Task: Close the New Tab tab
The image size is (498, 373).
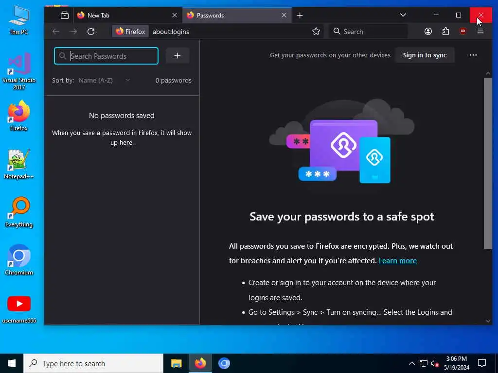Action: click(175, 15)
